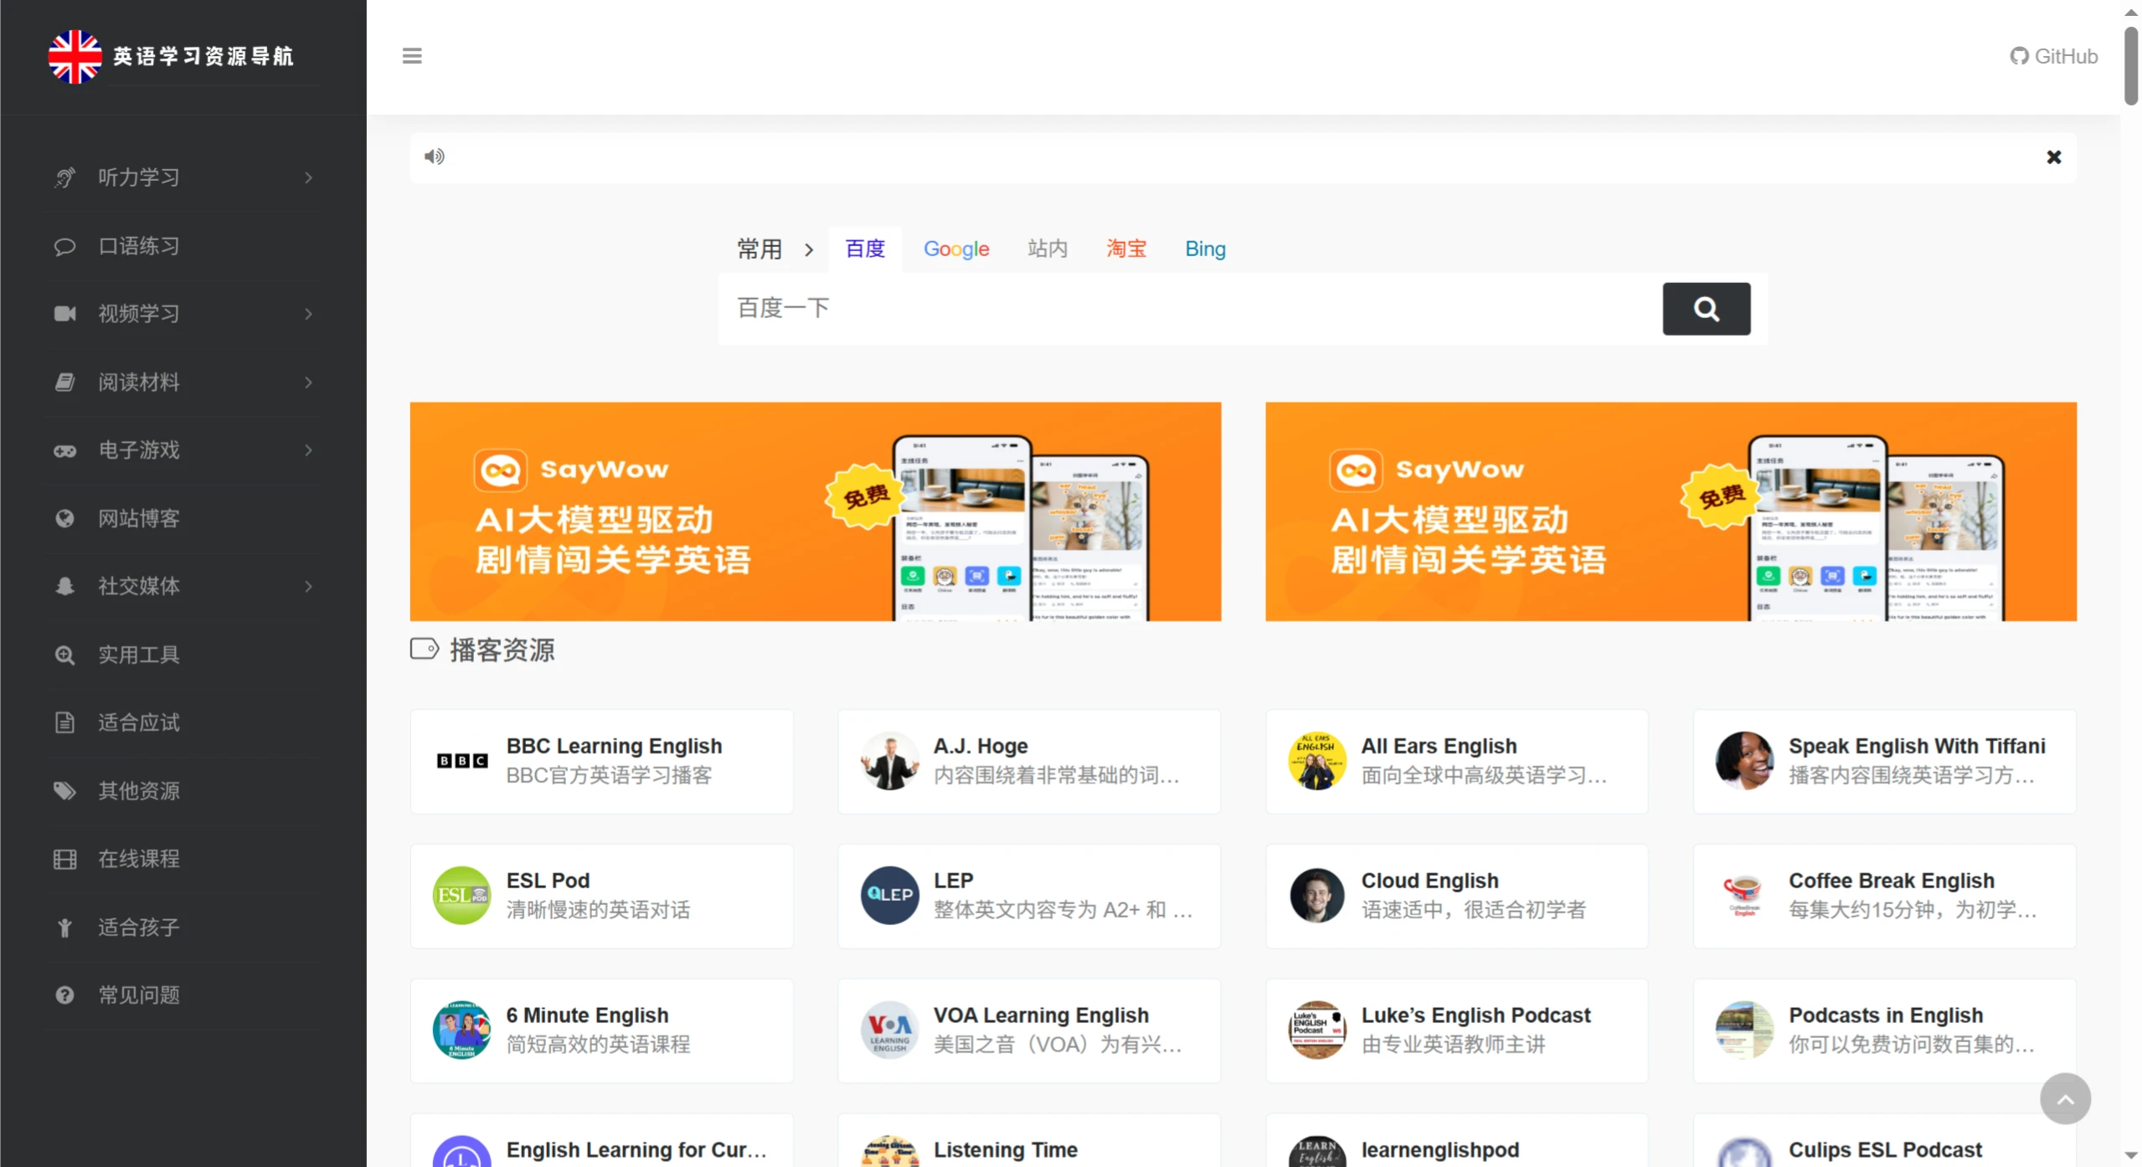Click the video camera icon beside 视频学习
Screen dimensions: 2142x1167
click(x=64, y=314)
